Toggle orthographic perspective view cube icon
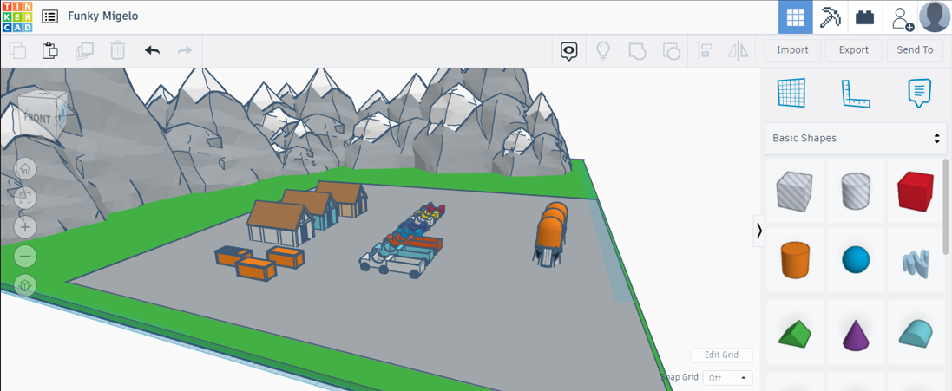The width and height of the screenshot is (952, 391). (25, 284)
